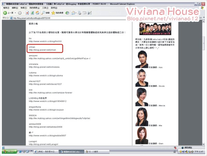Open the Favorites star button
207x156 pixels.
click(x=57, y=13)
